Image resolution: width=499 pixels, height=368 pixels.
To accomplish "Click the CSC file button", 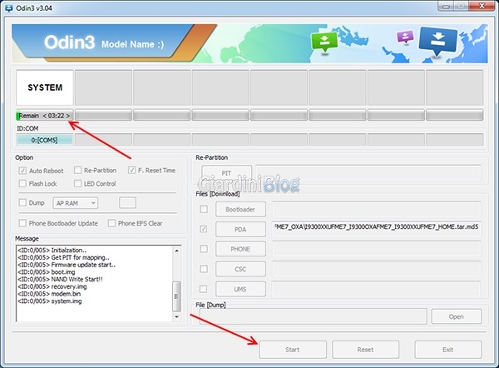I will [240, 269].
